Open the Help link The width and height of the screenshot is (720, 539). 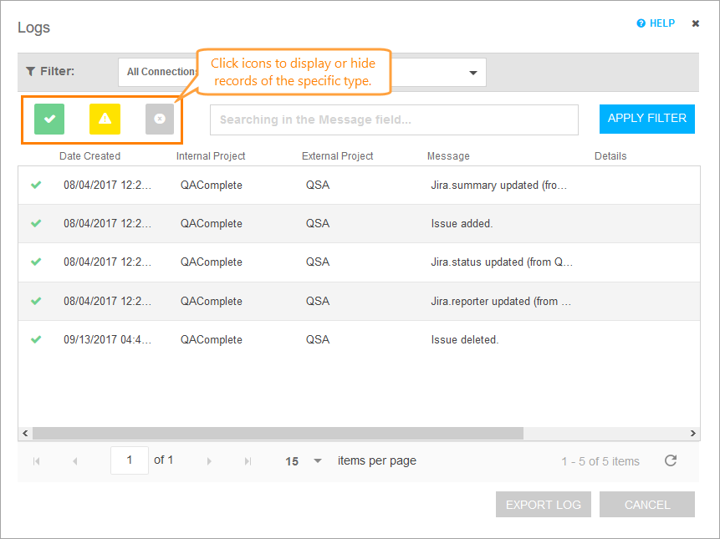pyautogui.click(x=656, y=23)
